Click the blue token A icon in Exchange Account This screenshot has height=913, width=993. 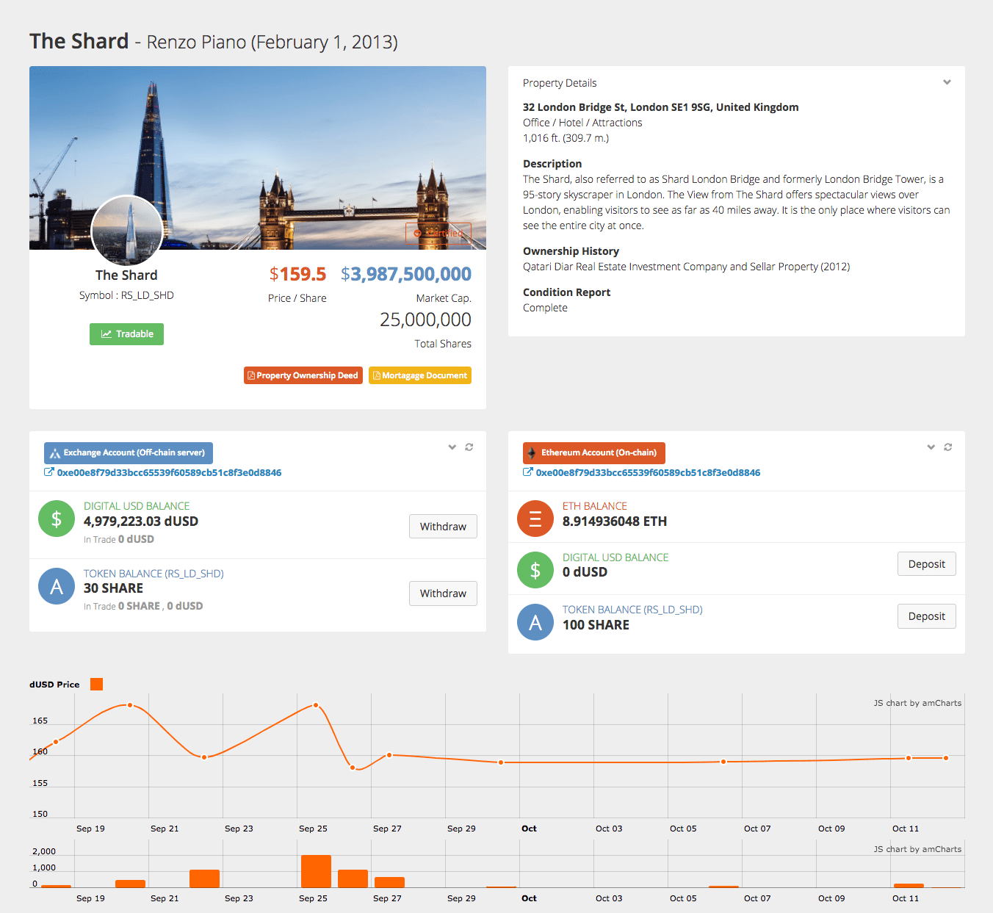click(57, 586)
